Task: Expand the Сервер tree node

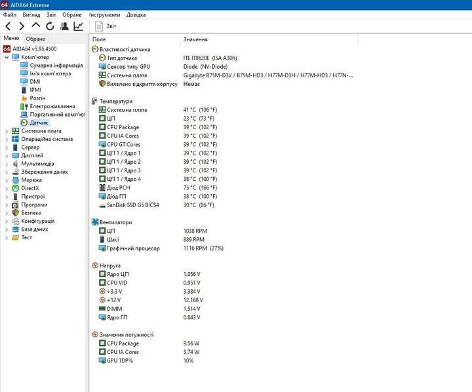Action: (7, 147)
